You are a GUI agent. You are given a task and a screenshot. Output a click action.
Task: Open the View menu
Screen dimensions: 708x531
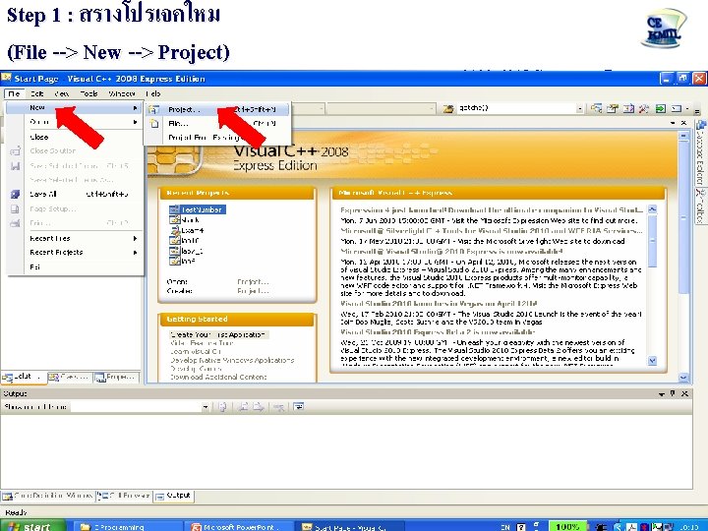pos(61,93)
